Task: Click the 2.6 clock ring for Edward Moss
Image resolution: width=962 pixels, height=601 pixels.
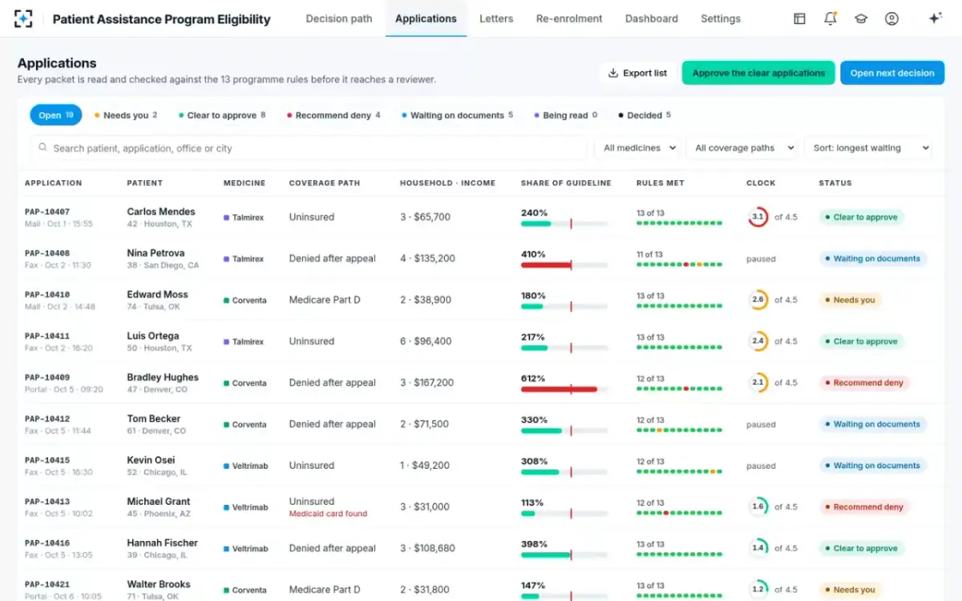Action: (x=758, y=300)
